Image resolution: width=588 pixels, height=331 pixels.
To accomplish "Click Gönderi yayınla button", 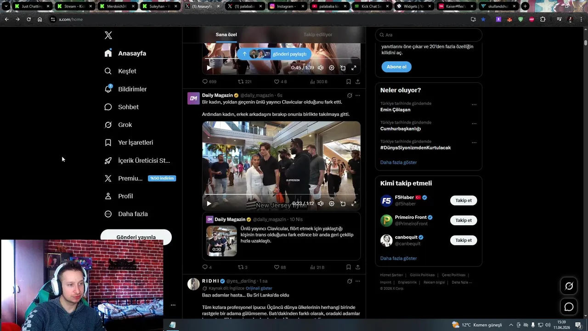I will coord(136,237).
